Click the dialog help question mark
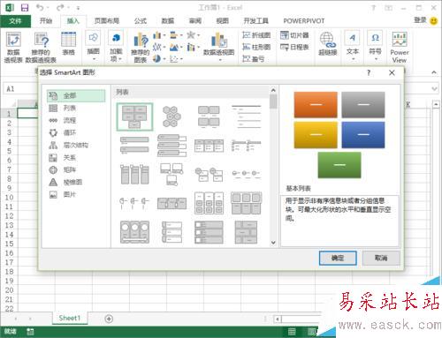 pos(369,72)
